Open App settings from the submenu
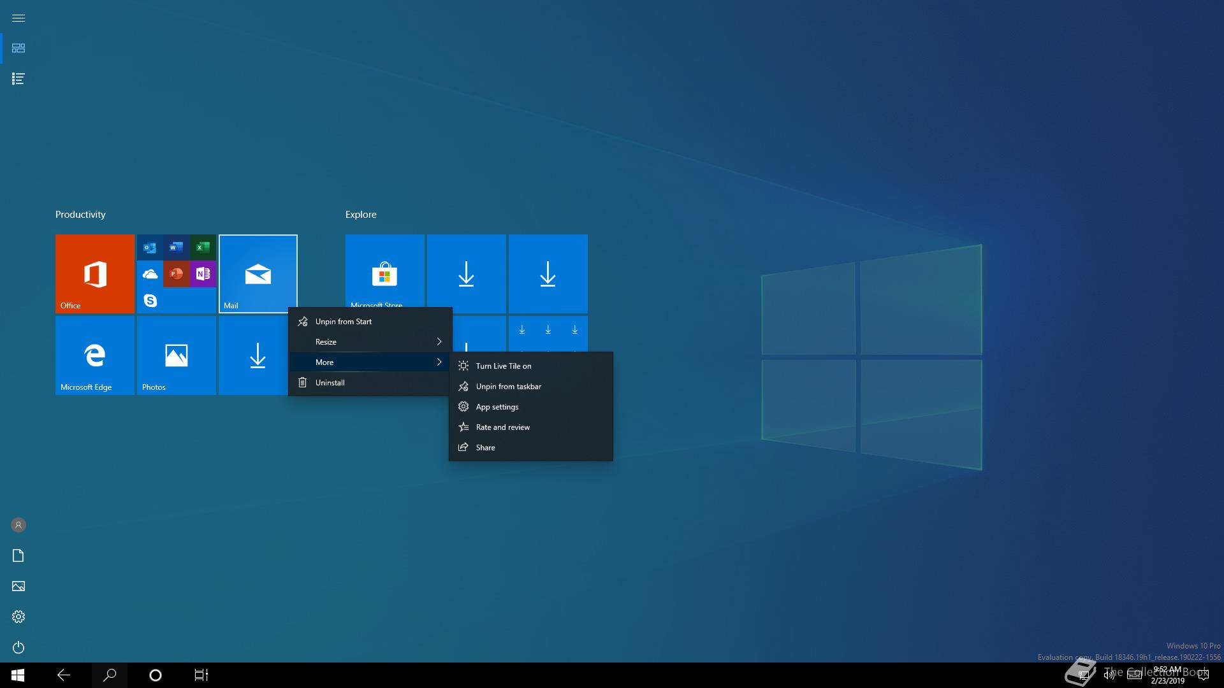Screen dimensions: 1224x688 [x=531, y=406]
